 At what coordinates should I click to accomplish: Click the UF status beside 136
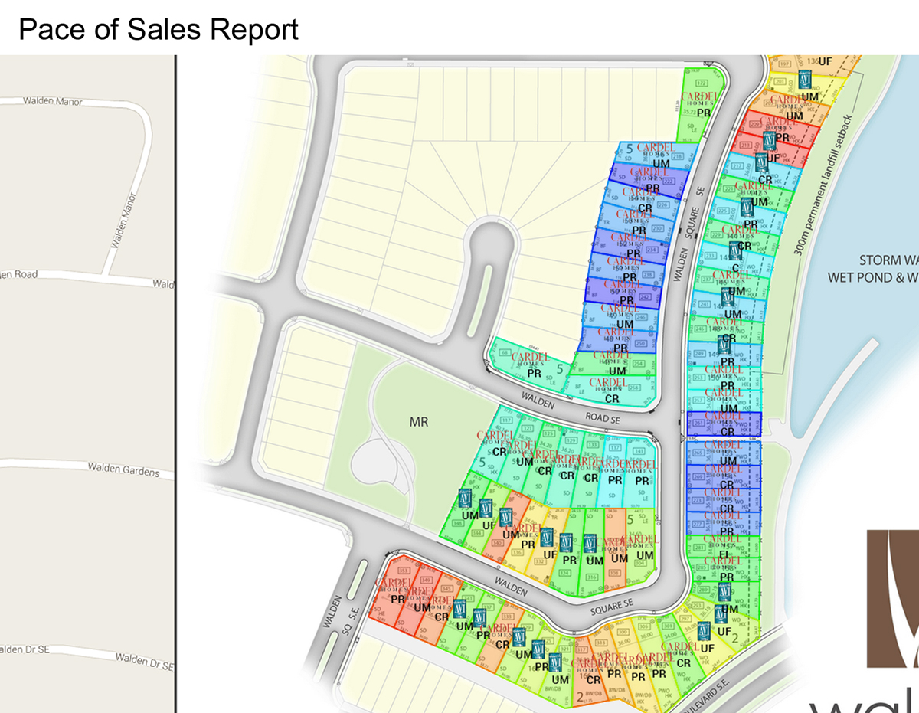click(x=826, y=61)
